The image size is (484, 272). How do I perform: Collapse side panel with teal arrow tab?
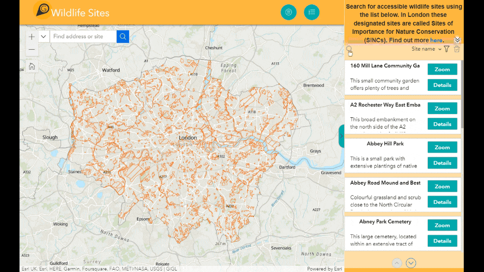point(341,136)
